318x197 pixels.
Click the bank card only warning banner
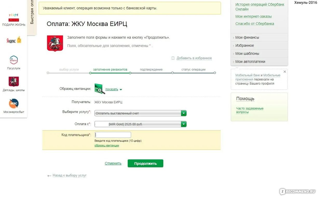(x=130, y=8)
